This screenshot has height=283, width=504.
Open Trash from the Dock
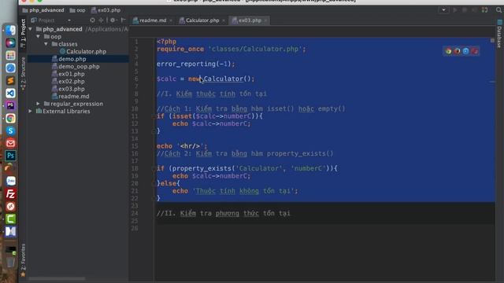coord(10,263)
